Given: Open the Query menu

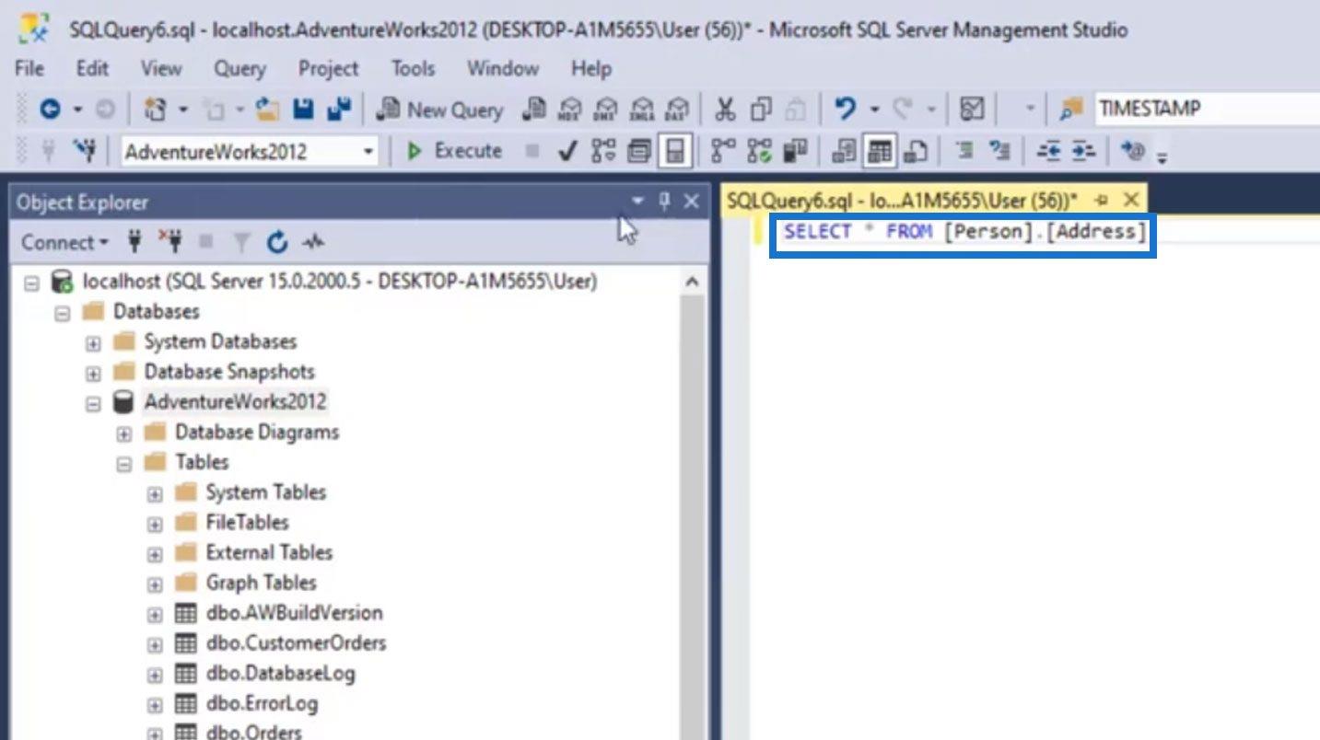Looking at the screenshot, I should coord(239,68).
